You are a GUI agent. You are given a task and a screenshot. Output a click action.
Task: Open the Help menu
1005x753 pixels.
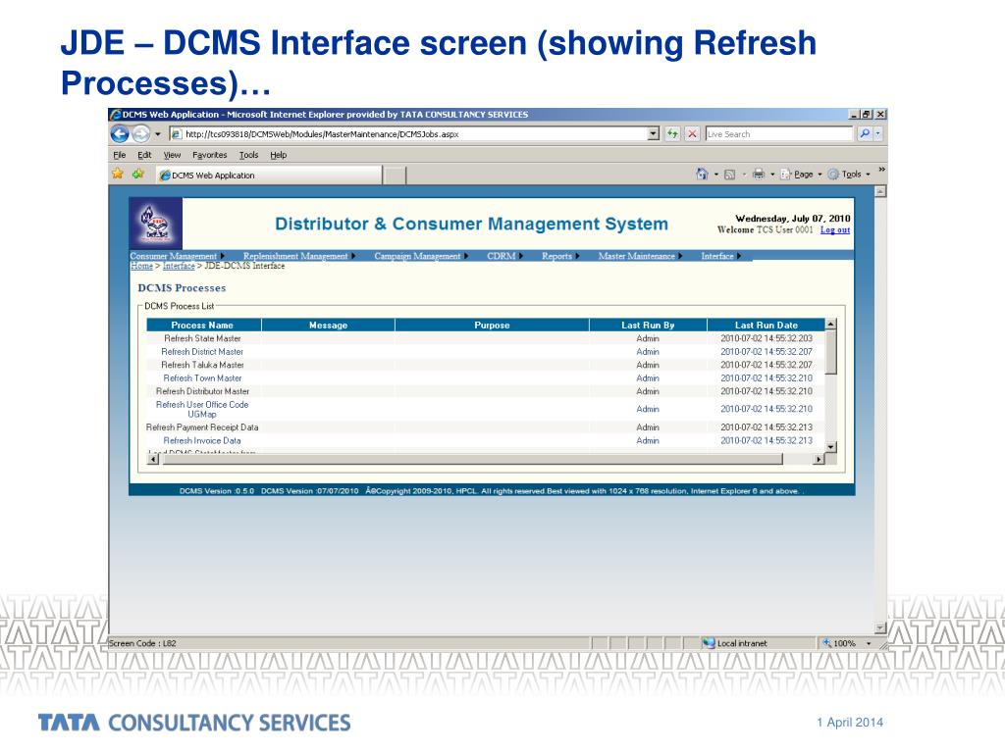coord(278,155)
